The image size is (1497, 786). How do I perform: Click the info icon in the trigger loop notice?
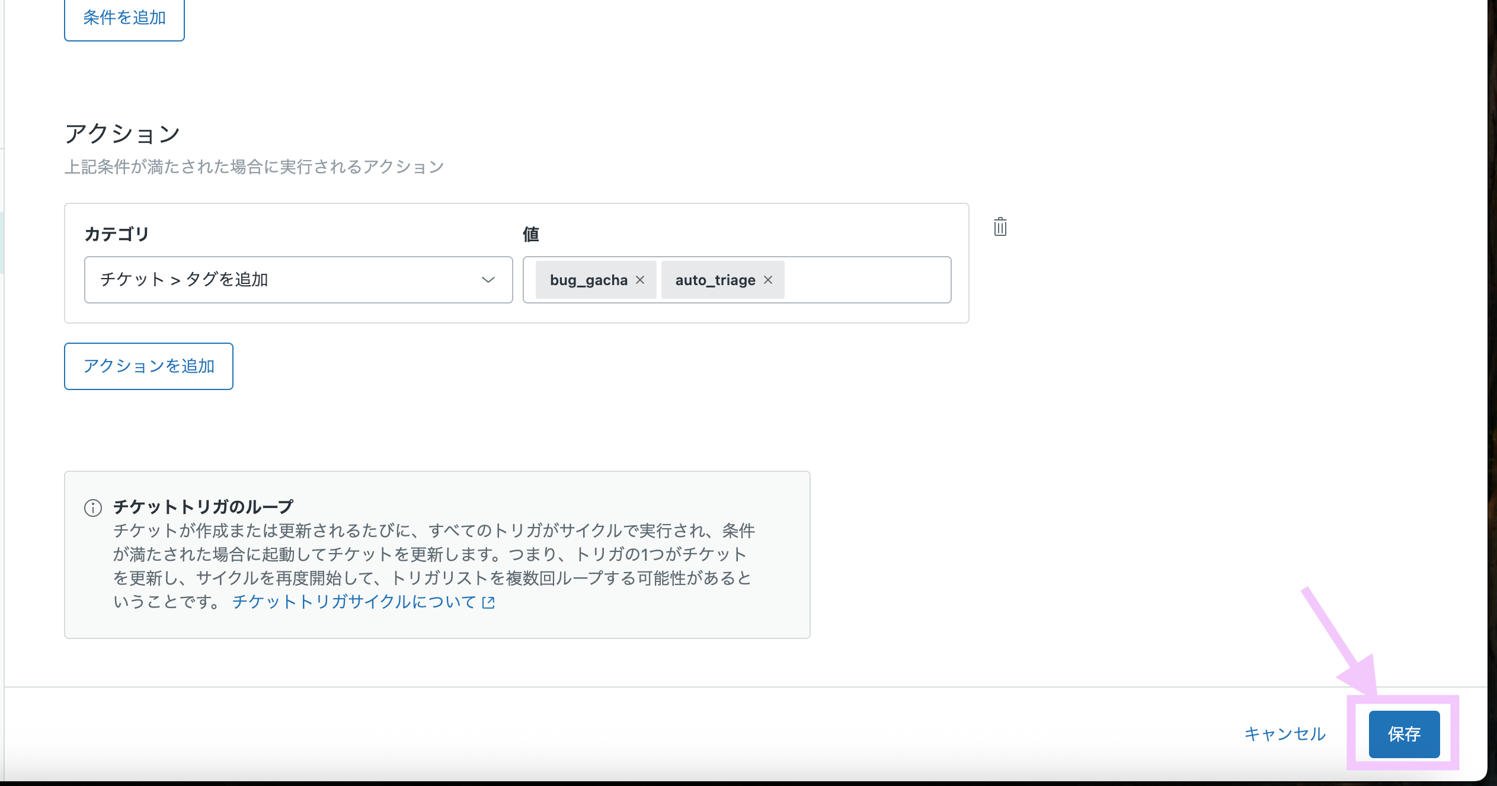pos(93,508)
